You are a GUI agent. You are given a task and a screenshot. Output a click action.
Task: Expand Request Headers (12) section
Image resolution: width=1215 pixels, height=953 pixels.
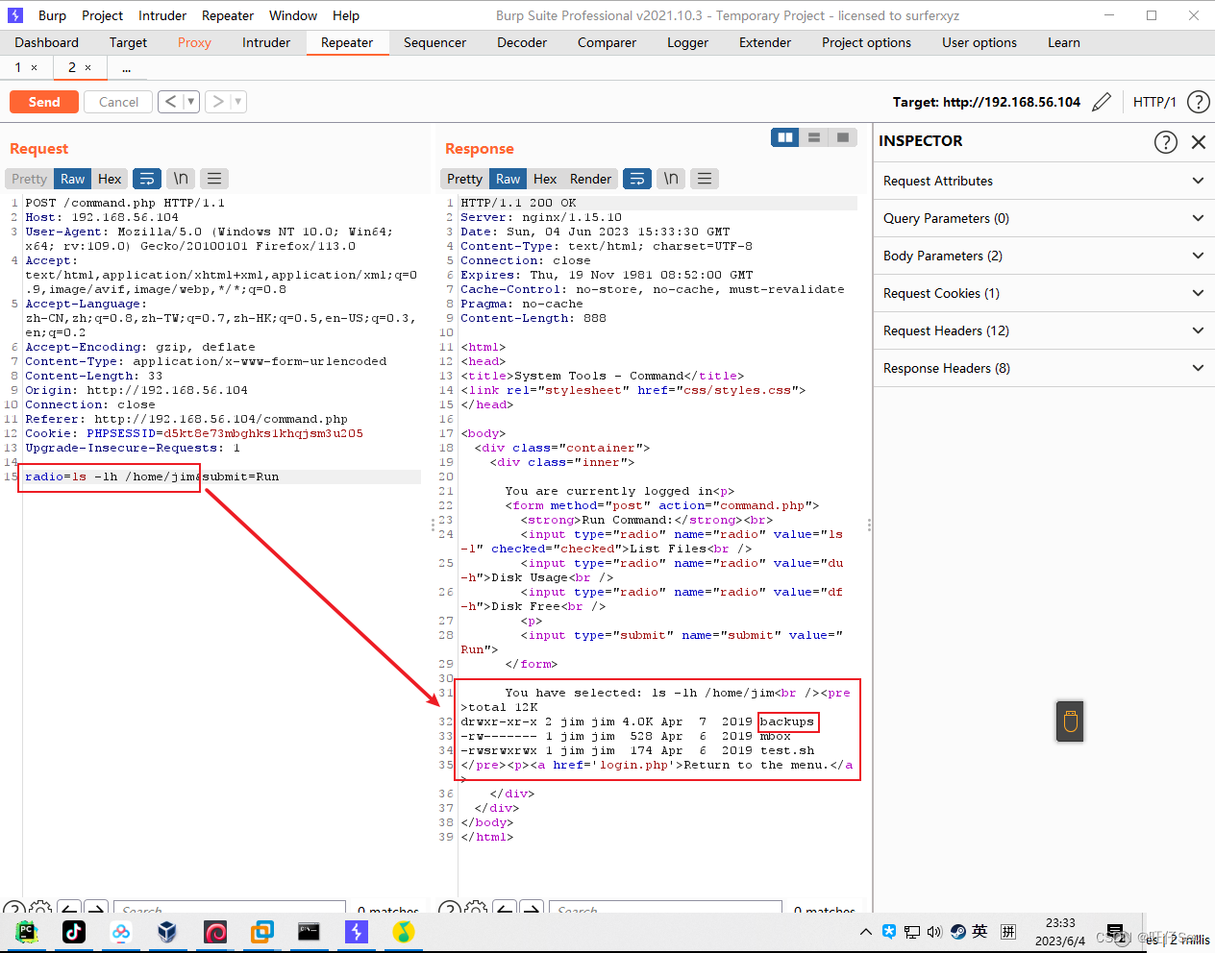(1044, 330)
